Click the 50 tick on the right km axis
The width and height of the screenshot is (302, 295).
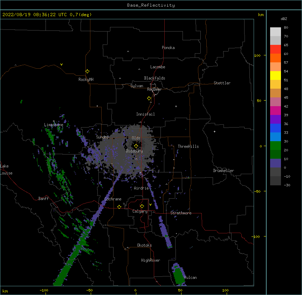pyautogui.click(x=259, y=101)
